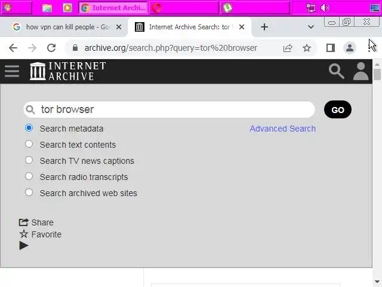Image resolution: width=382 pixels, height=287 pixels.
Task: Go back to previous page
Action: click(x=13, y=48)
